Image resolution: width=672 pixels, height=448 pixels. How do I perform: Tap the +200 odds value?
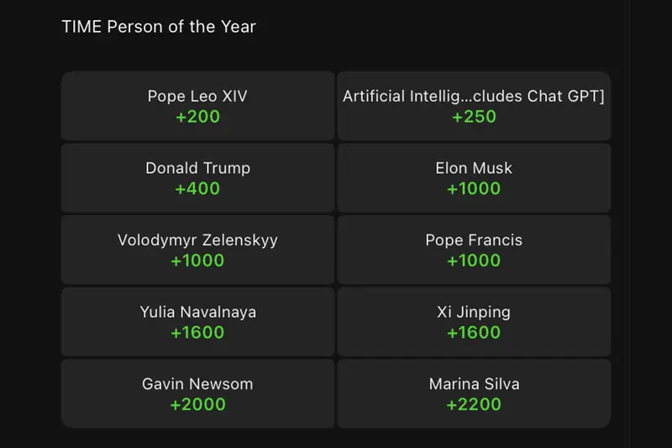pos(197,117)
